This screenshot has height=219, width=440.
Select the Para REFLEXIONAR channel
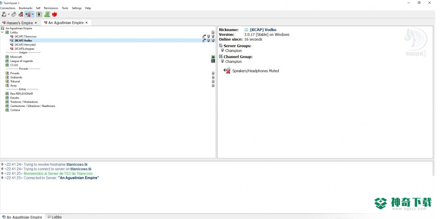click(21, 93)
